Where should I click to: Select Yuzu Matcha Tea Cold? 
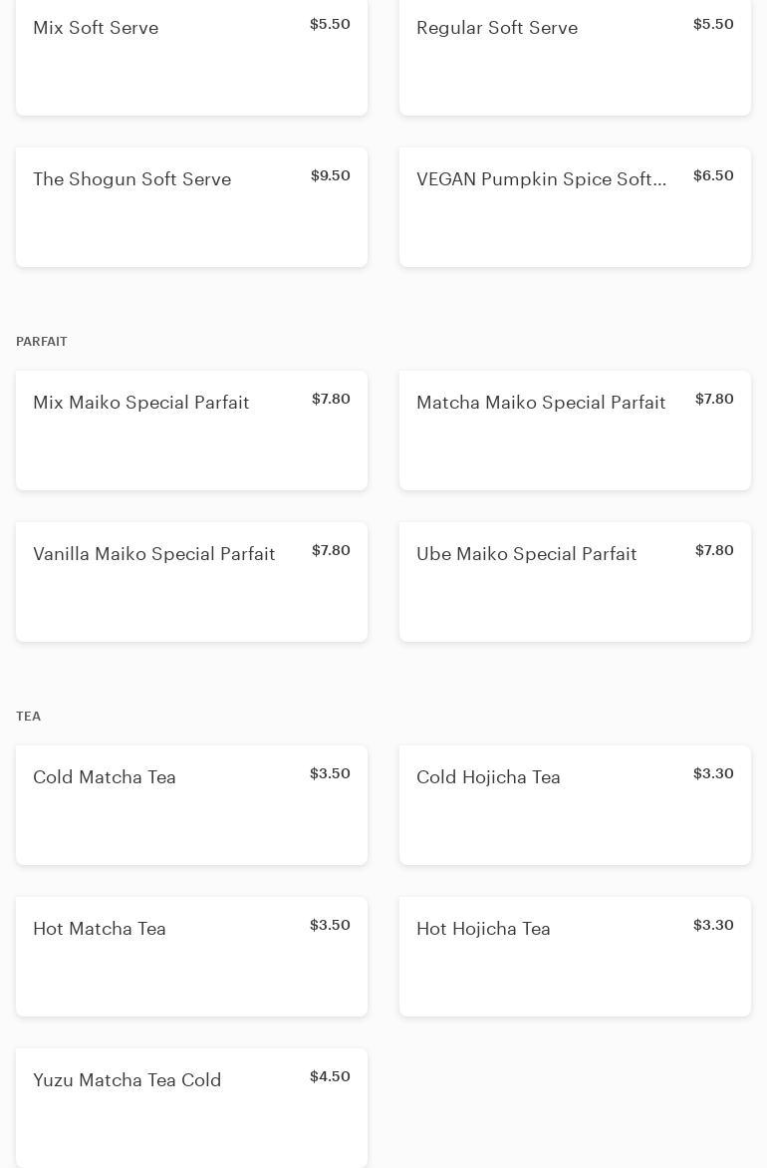click(x=191, y=1107)
